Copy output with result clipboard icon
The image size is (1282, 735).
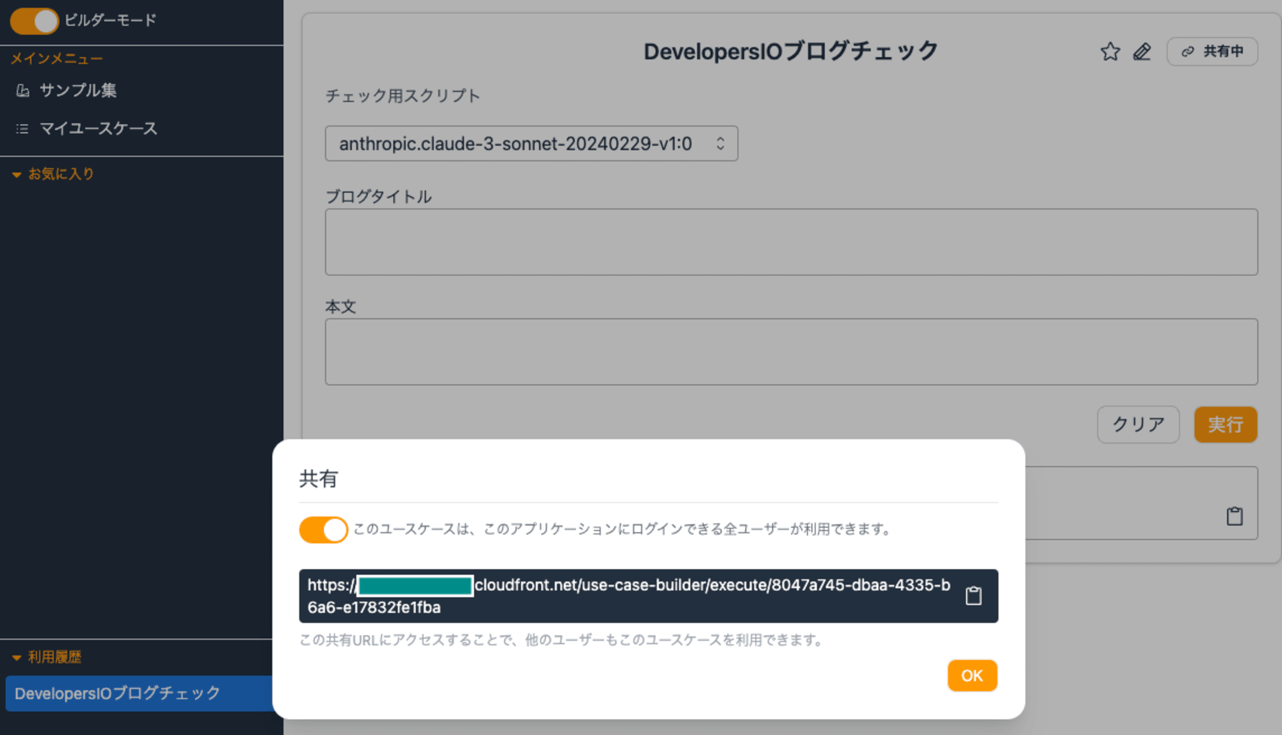tap(1235, 516)
